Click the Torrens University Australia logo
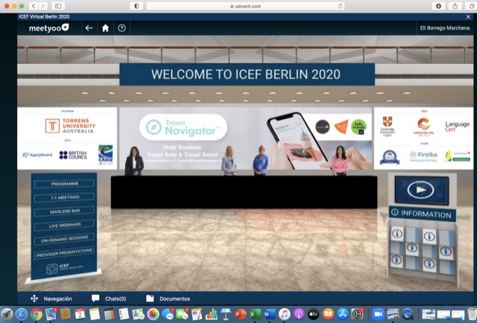The image size is (477, 323). (x=70, y=126)
